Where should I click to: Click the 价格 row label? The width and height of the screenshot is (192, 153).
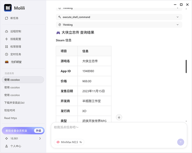64,81
